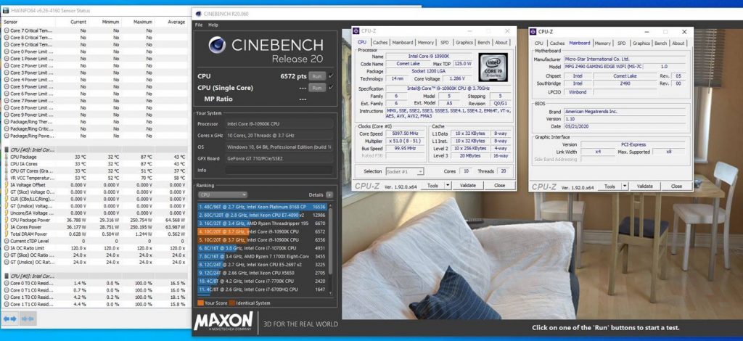Click the MAXON logo in Cinebench
Image resolution: width=743 pixels, height=341 pixels.
click(x=223, y=321)
